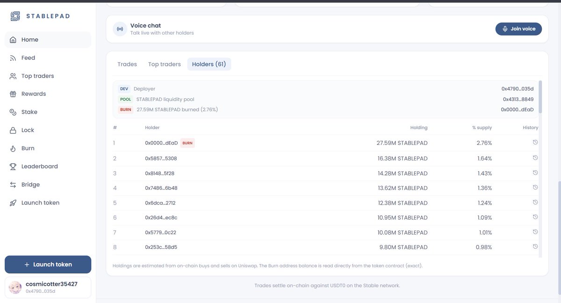This screenshot has height=303, width=561.
Task: Click the cosmicotter35427 avatar image
Action: (x=15, y=288)
